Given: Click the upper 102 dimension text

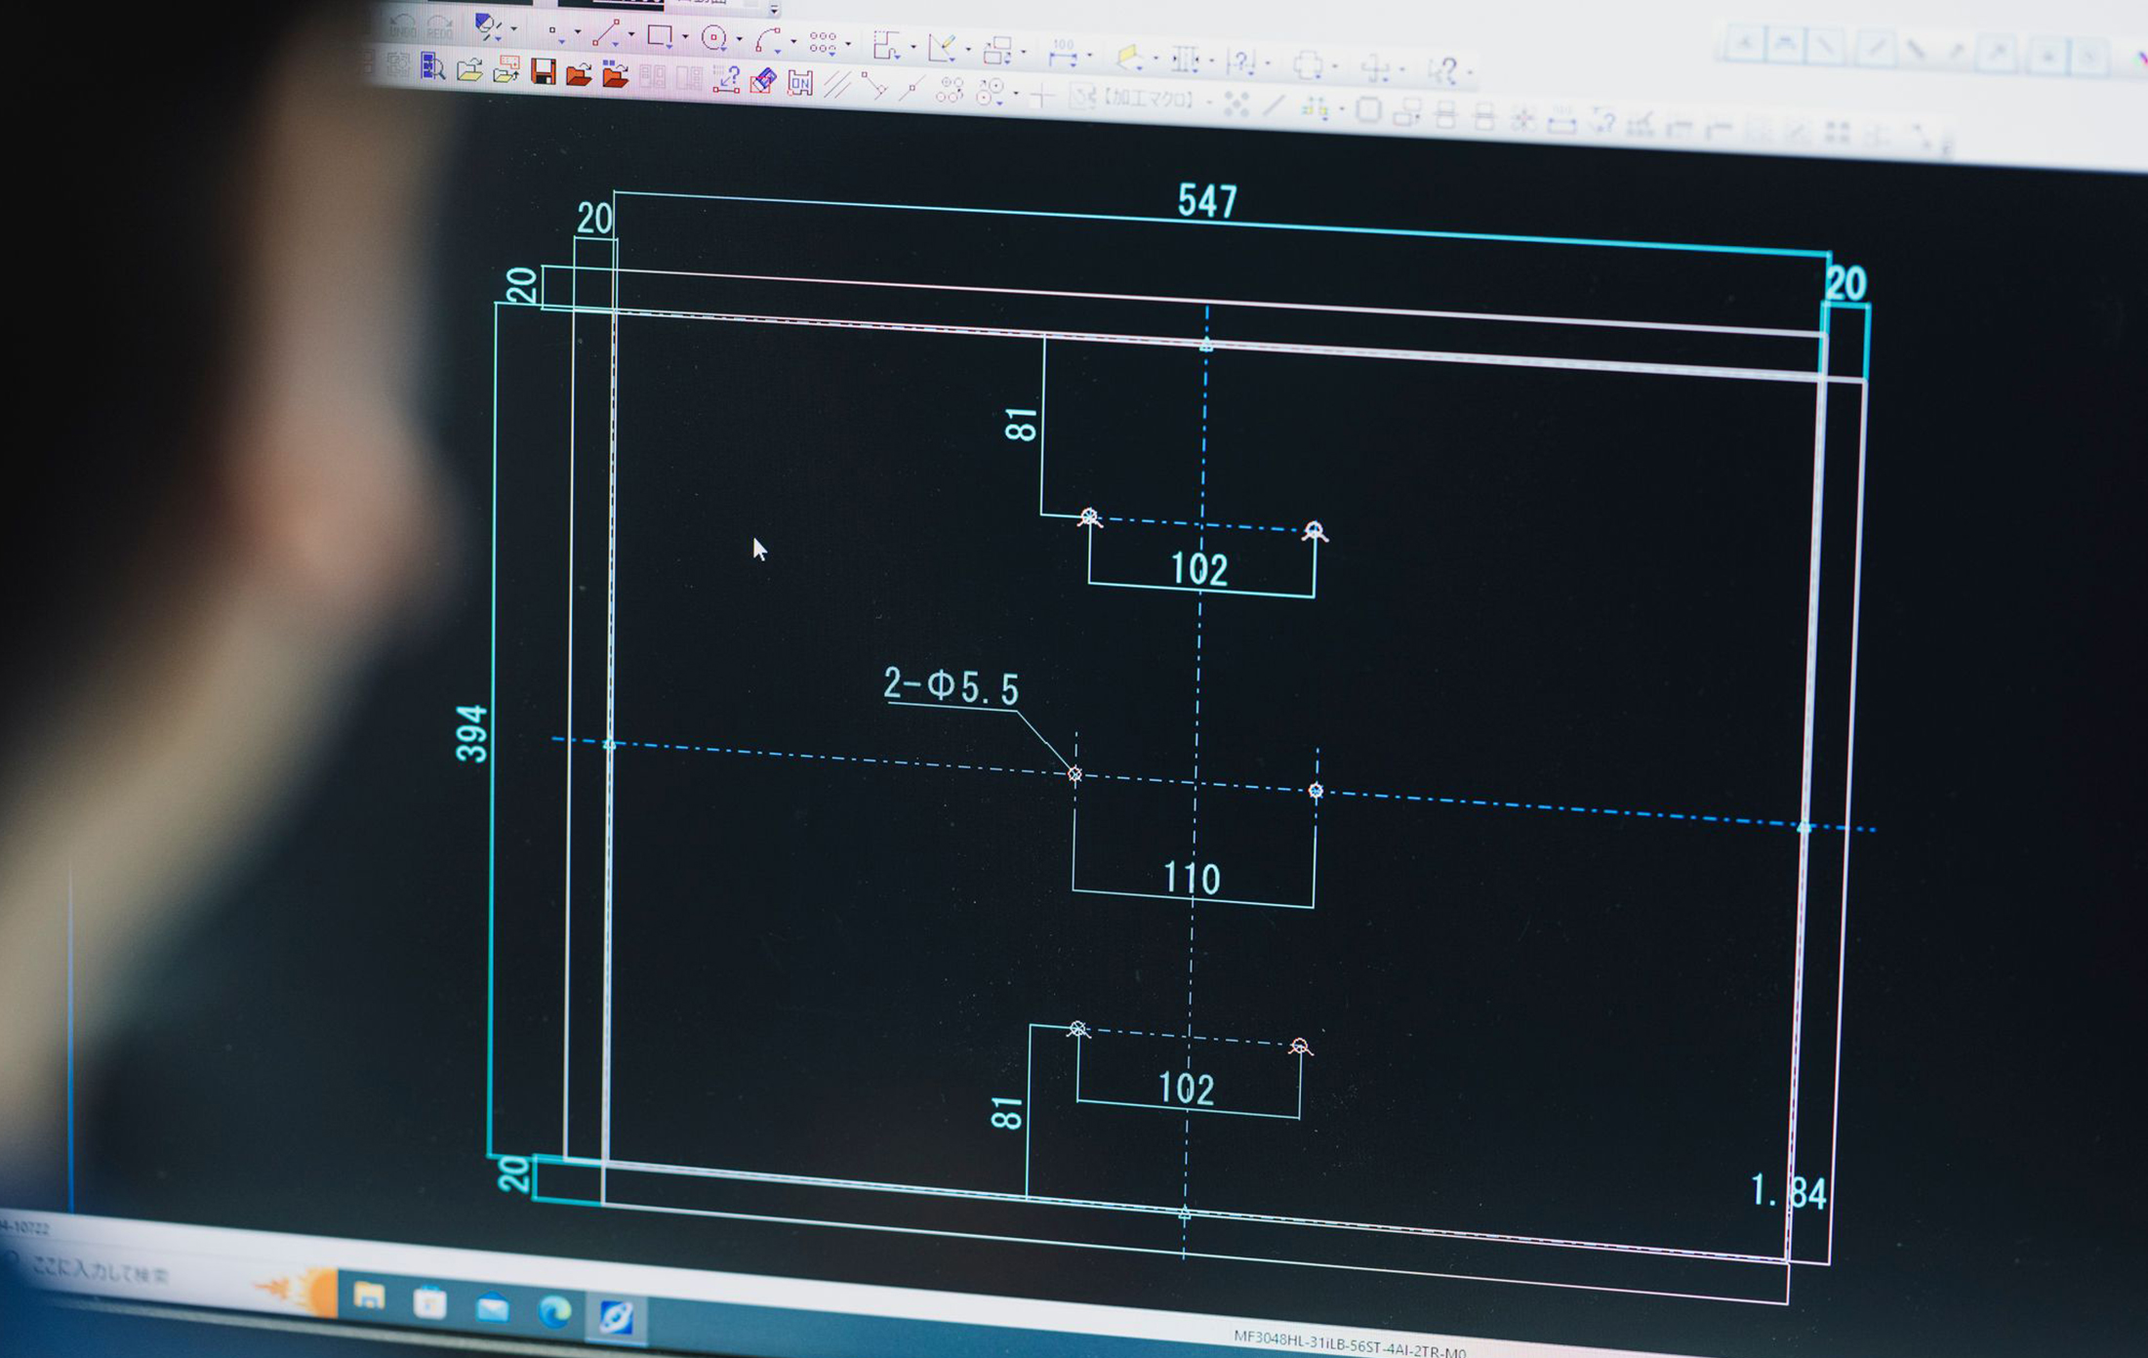Looking at the screenshot, I should click(x=1199, y=569).
